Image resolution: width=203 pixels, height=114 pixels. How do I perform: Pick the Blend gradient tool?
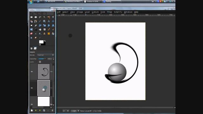click(44, 29)
